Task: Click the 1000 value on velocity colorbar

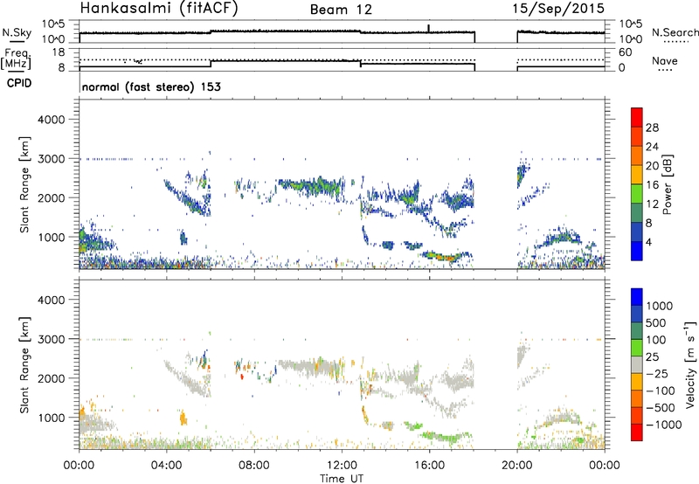Action: [x=660, y=306]
